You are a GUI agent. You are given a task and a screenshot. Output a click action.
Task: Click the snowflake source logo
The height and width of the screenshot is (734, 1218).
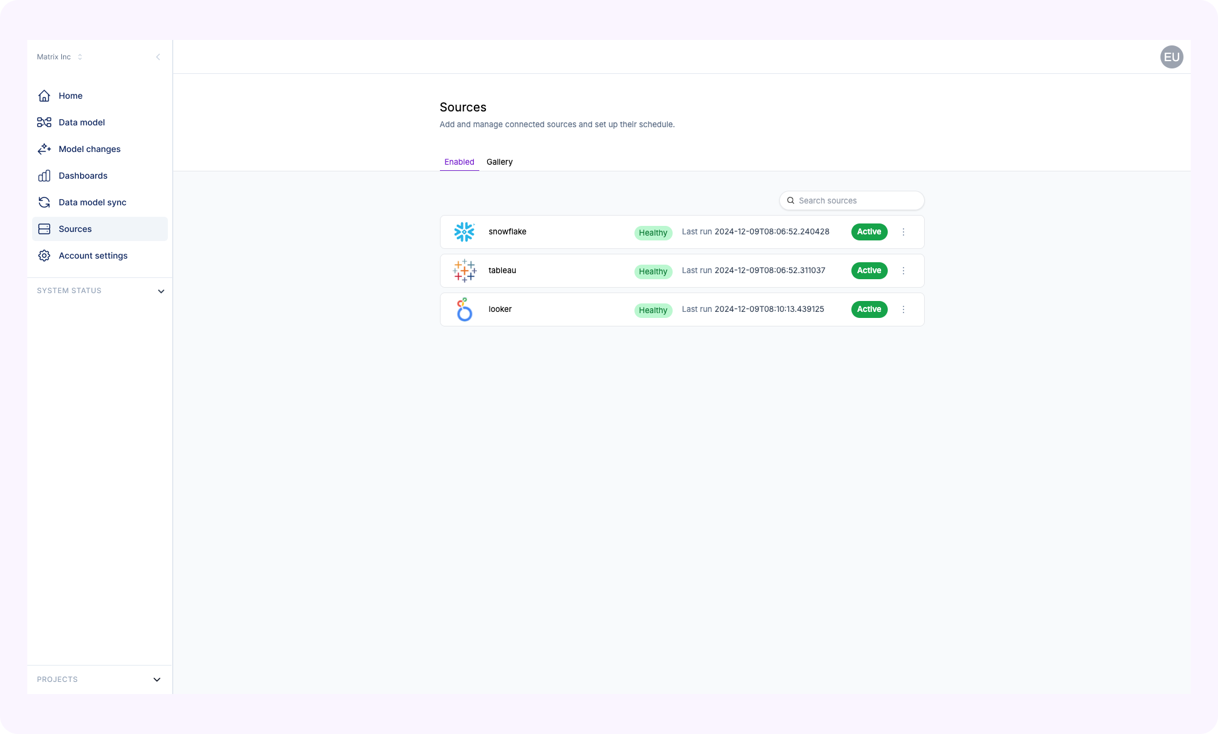pyautogui.click(x=464, y=232)
